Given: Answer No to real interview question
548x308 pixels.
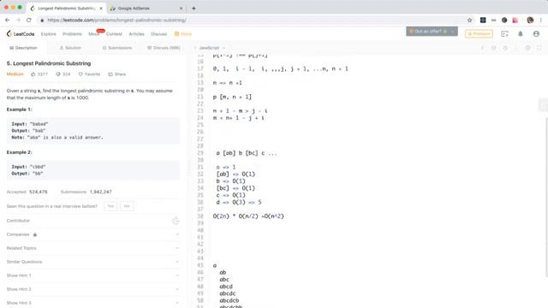Looking at the screenshot, I should coord(127,206).
